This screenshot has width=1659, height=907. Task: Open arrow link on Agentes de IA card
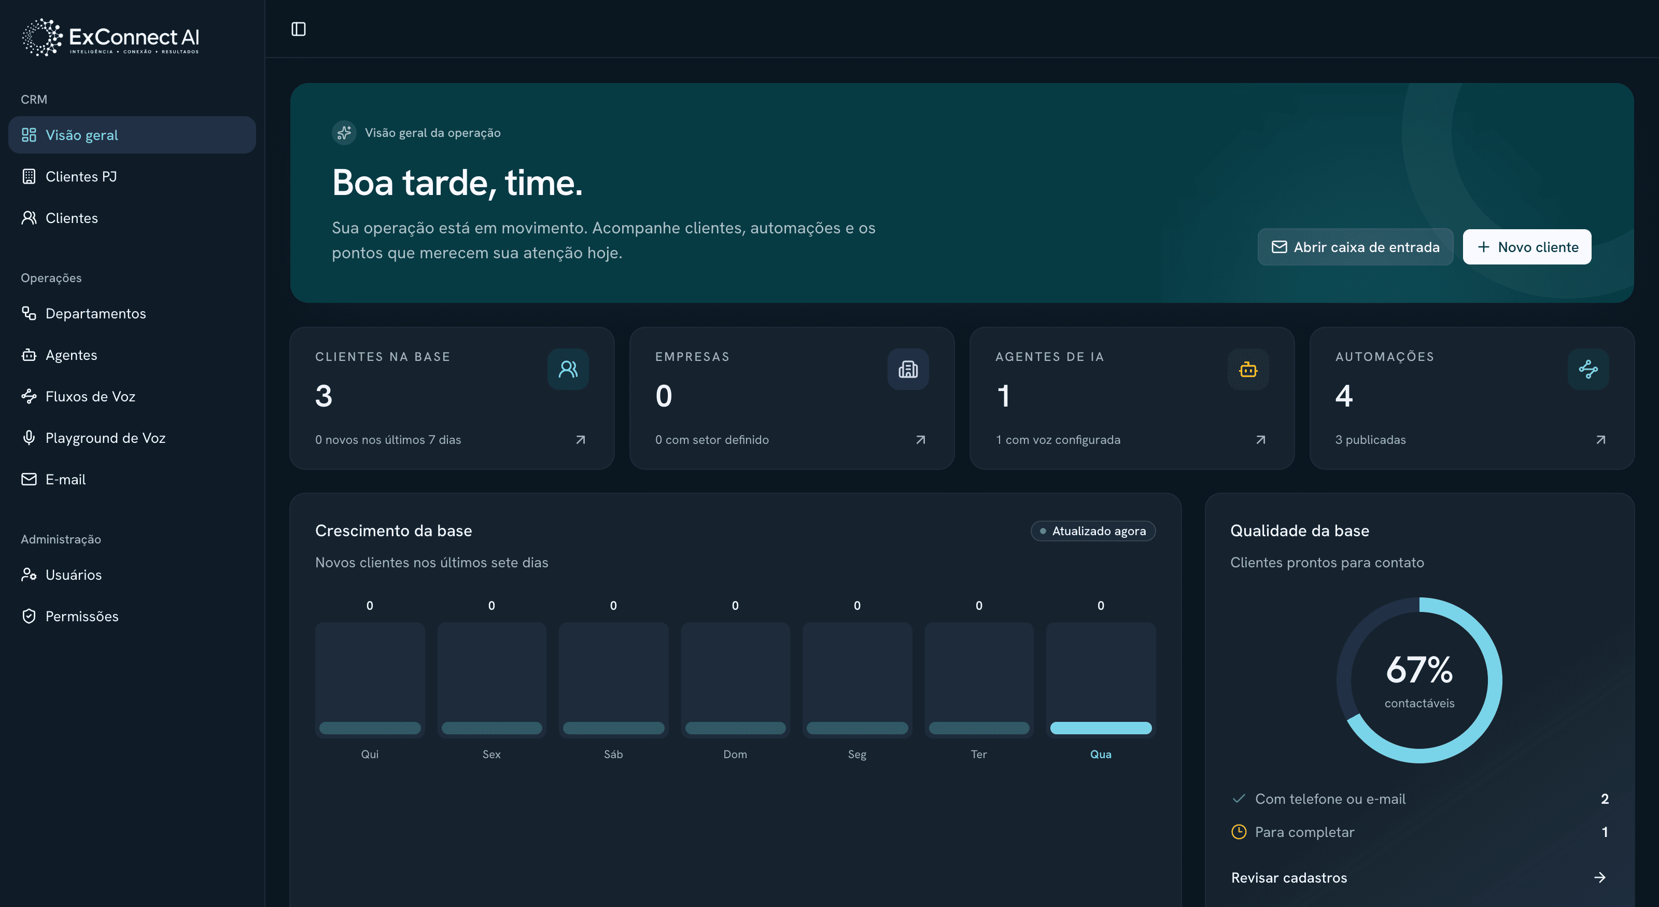click(1260, 440)
